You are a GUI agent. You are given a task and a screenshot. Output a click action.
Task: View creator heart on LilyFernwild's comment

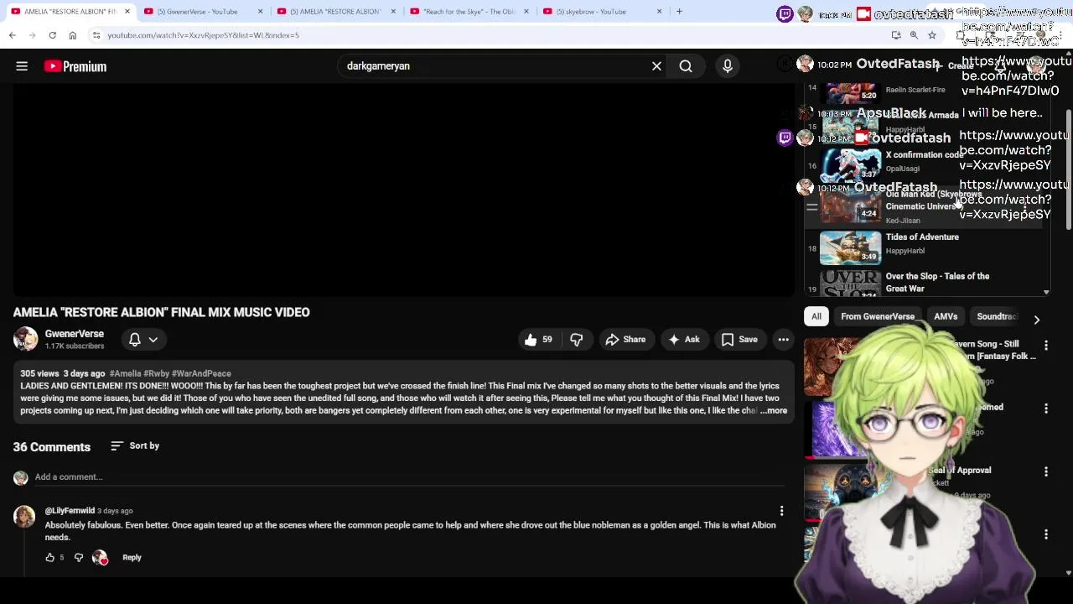click(x=101, y=557)
